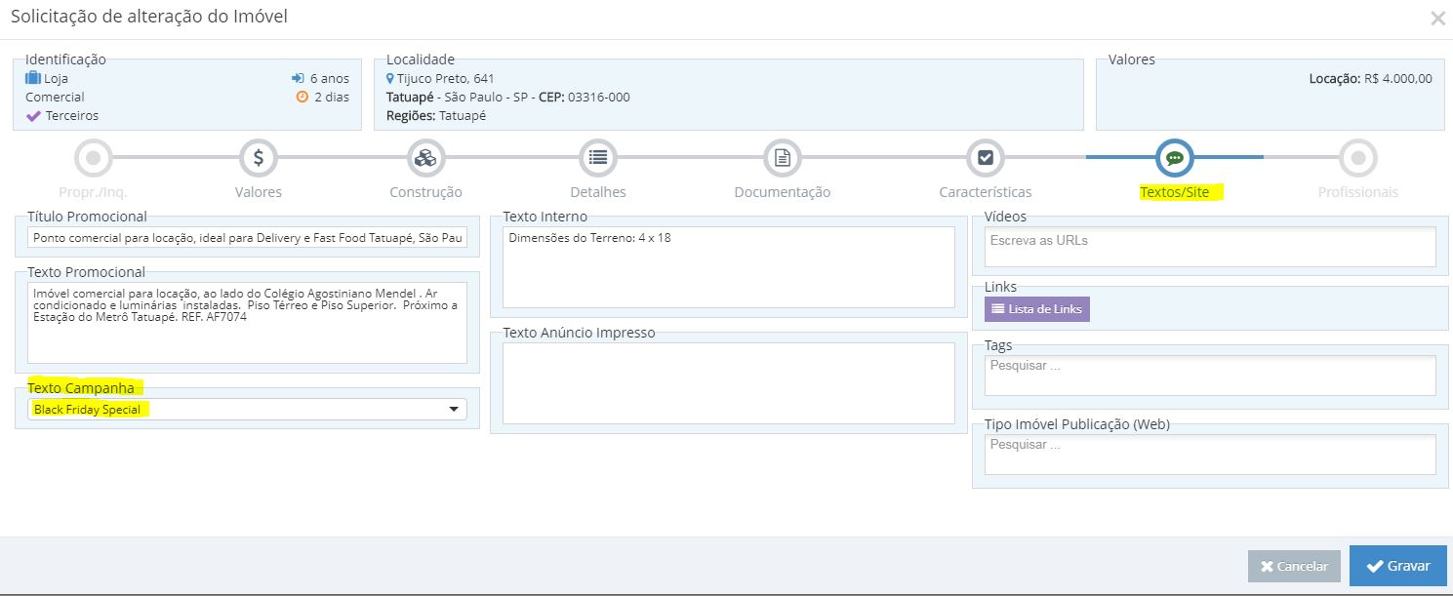Viewport: 1453px width, 596px height.
Task: Focus the Texto Promocional text area
Action: point(247,322)
